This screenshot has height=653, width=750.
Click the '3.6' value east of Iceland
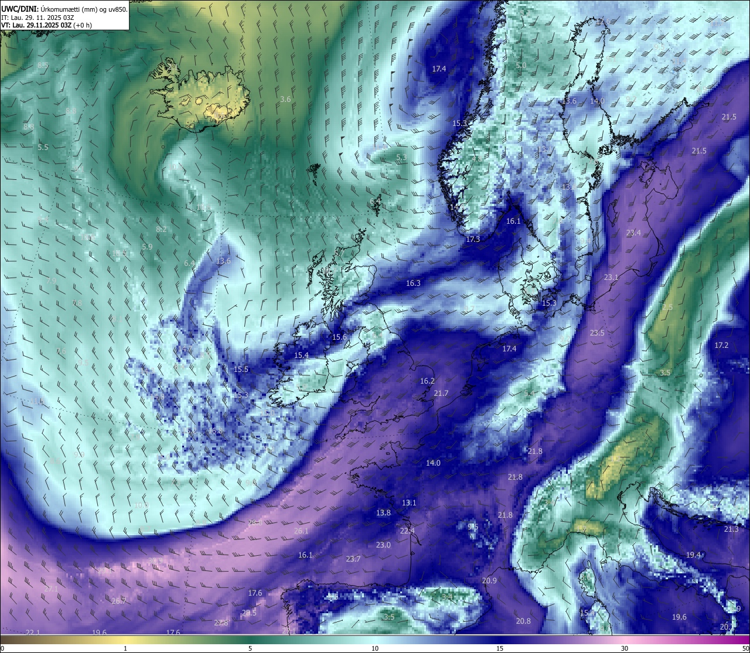(285, 99)
